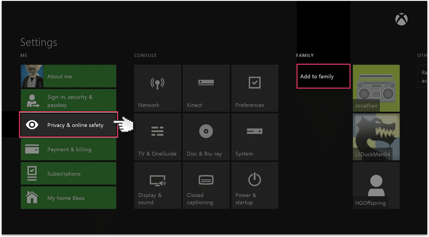Open the About me tile

pos(68,76)
